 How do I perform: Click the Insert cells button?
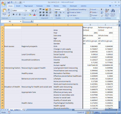click(x=93, y=9)
